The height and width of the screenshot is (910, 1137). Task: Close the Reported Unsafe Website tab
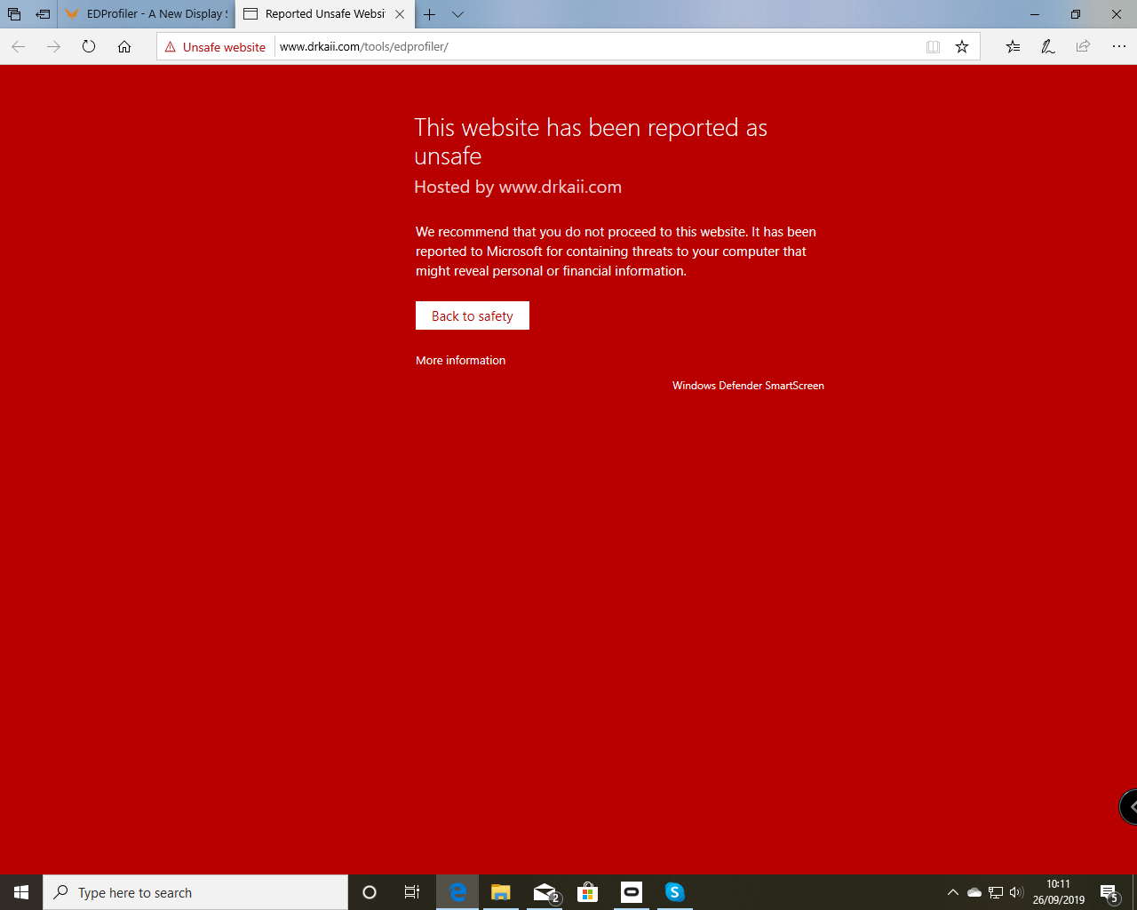[x=400, y=14]
